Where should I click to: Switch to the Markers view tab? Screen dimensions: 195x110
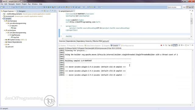point(62,46)
